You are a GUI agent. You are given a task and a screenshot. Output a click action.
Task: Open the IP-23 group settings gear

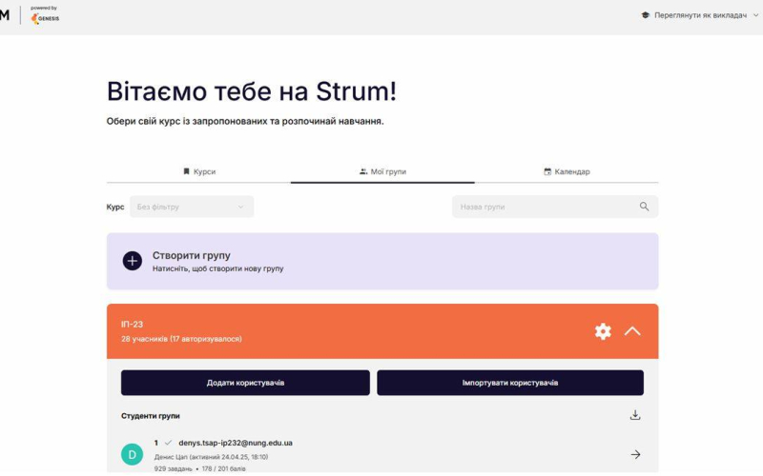coord(603,331)
